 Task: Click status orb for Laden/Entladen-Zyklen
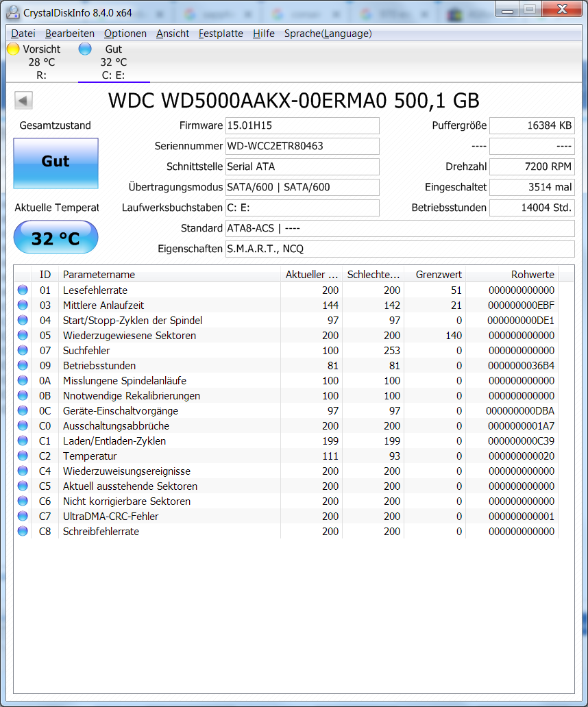pyautogui.click(x=23, y=441)
